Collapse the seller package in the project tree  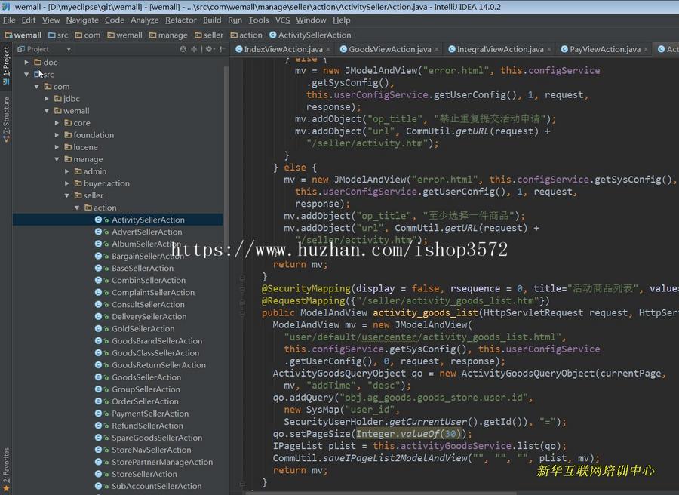tap(68, 195)
